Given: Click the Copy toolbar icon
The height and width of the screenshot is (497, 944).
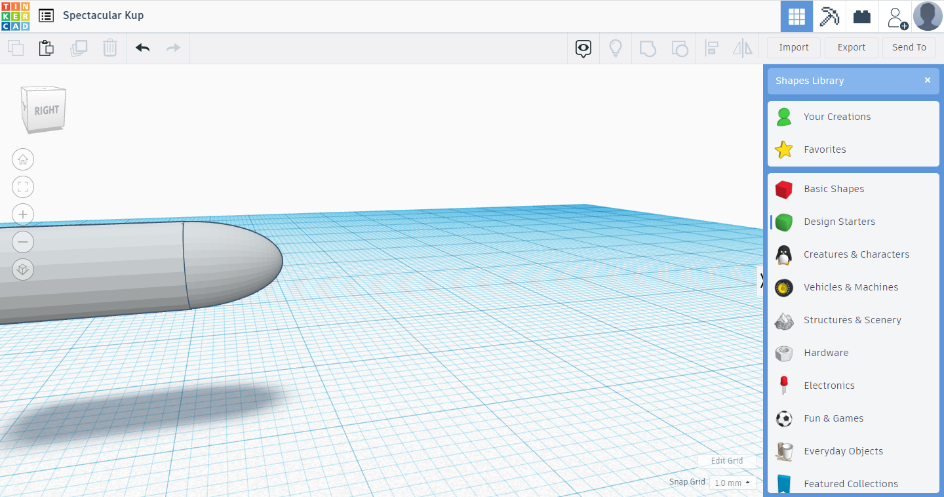Looking at the screenshot, I should tap(16, 48).
